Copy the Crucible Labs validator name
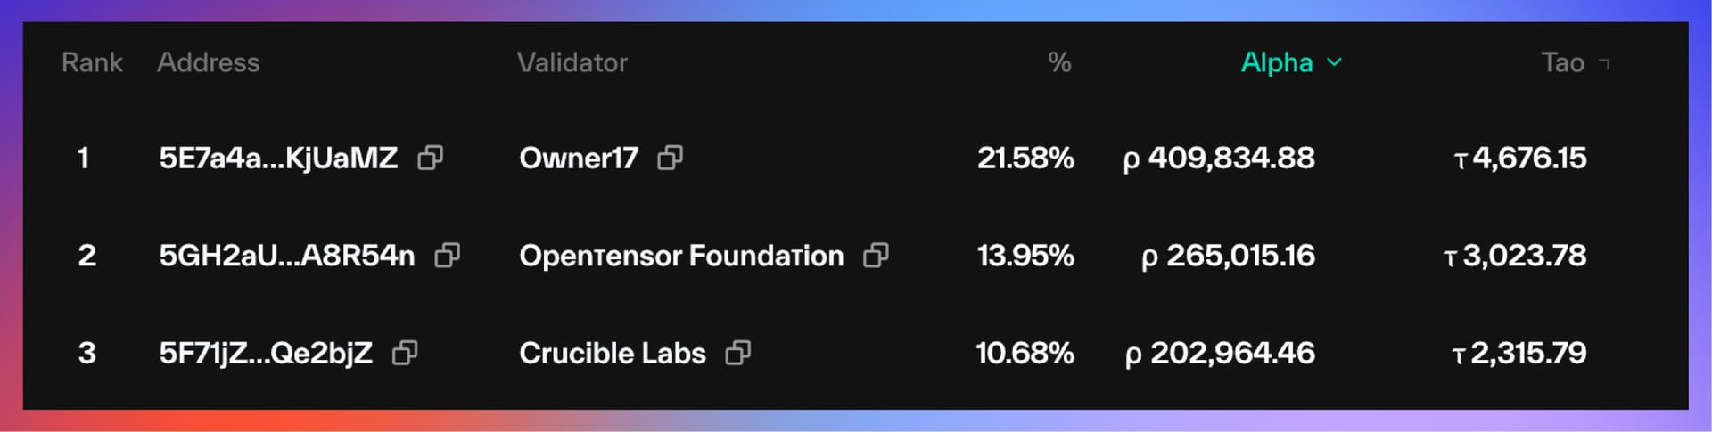 tap(738, 353)
